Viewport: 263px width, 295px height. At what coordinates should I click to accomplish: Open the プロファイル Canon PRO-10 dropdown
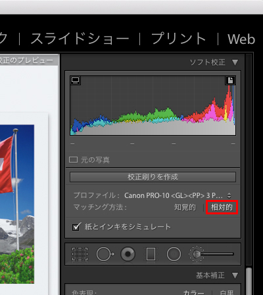pos(178,195)
